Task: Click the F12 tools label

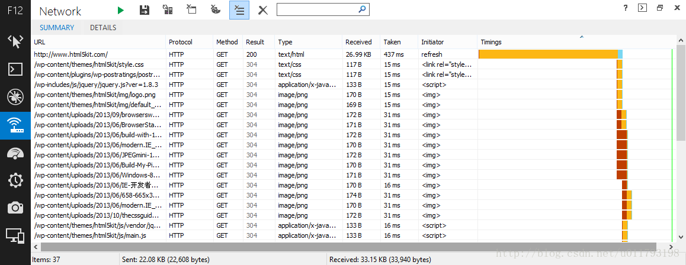Action: pyautogui.click(x=15, y=11)
